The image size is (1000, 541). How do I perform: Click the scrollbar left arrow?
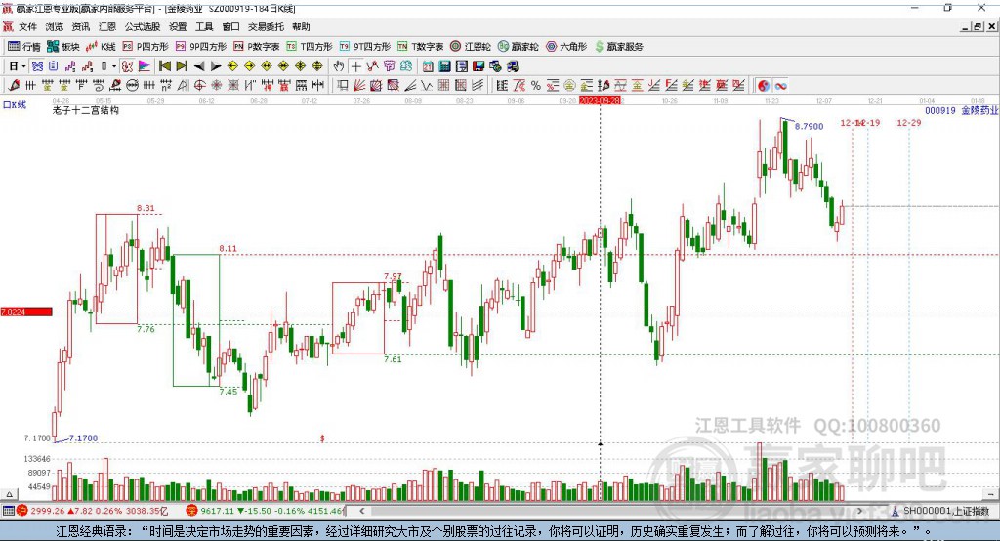(362, 511)
